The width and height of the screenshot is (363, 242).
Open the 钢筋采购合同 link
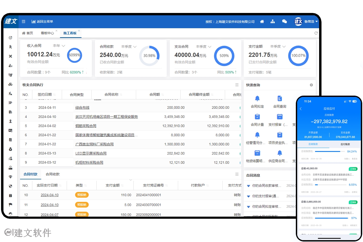pyautogui.click(x=86, y=126)
